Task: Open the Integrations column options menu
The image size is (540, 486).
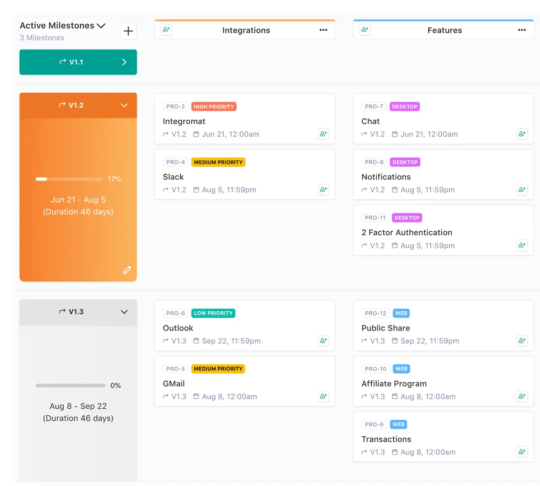Action: click(x=323, y=29)
